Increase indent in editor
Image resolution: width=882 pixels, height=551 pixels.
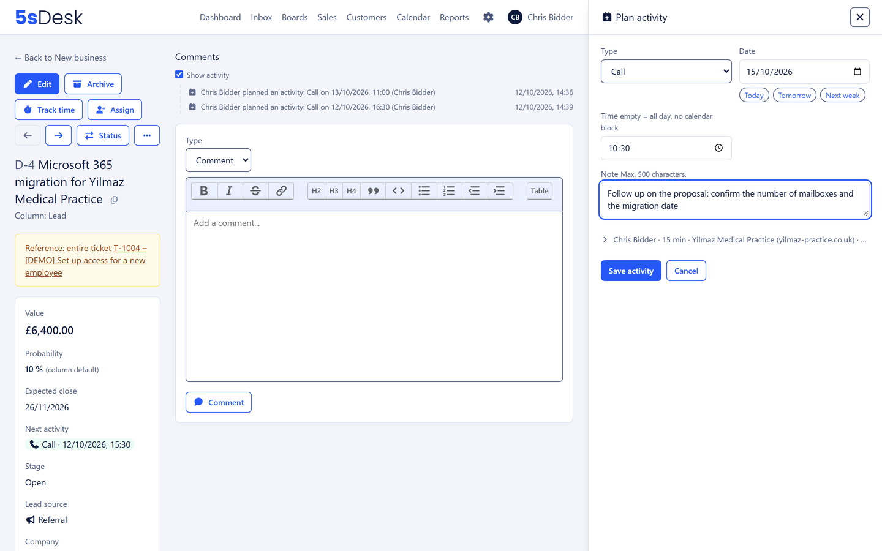(499, 191)
